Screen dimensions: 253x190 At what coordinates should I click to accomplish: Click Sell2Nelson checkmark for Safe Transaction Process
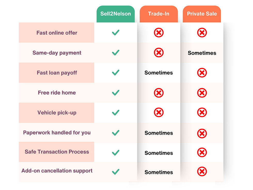click(x=115, y=153)
